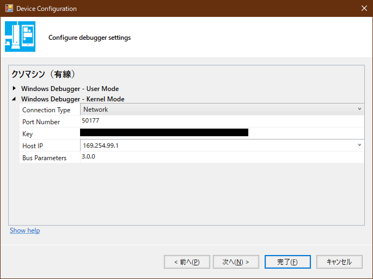This screenshot has width=373, height=279.
Task: Click the Host IP label
Action: [x=33, y=146]
